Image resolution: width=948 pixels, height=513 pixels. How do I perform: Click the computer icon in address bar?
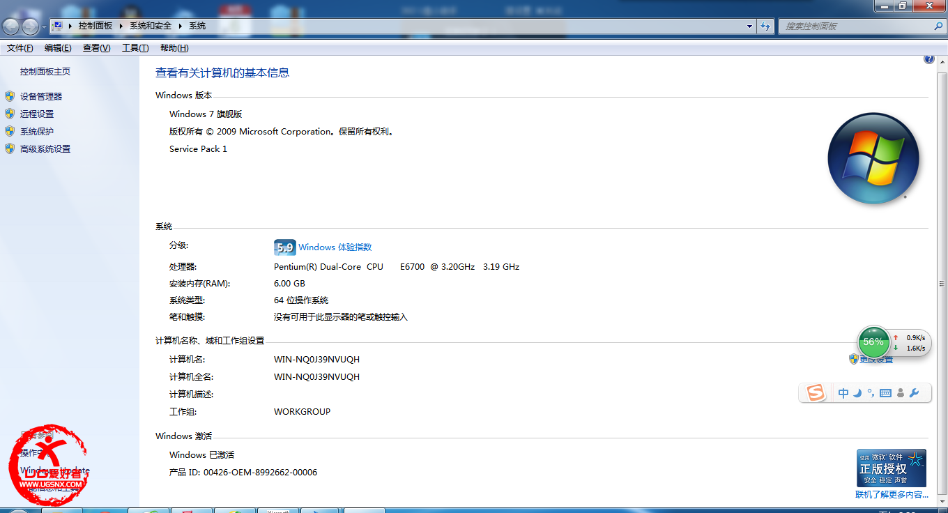[58, 26]
